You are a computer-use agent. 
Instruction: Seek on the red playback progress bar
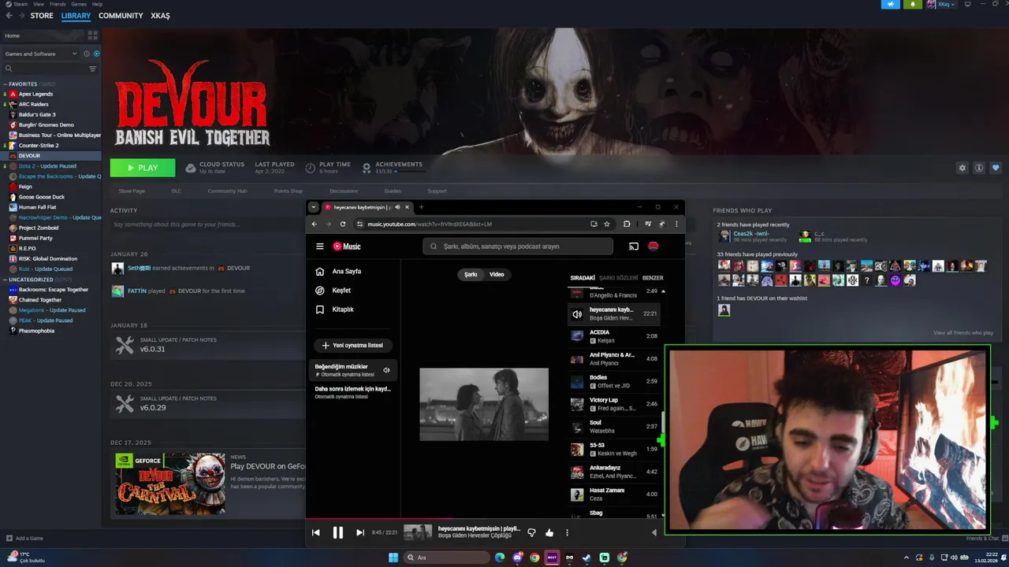click(495, 518)
